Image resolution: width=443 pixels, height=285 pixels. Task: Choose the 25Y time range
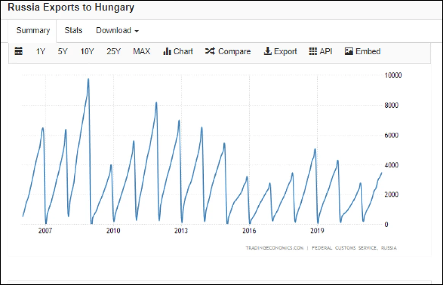pyautogui.click(x=113, y=52)
